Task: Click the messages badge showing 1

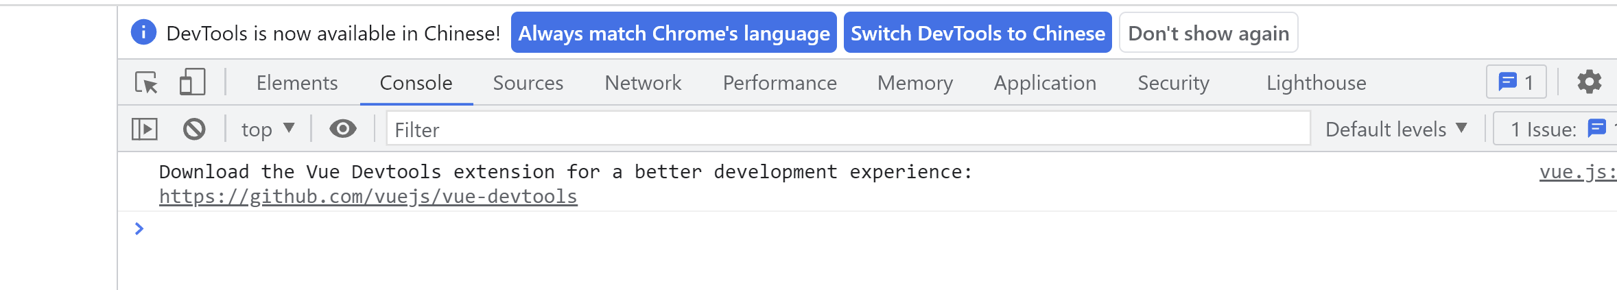Action: pyautogui.click(x=1516, y=82)
